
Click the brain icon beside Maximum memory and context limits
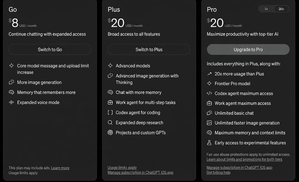(x=209, y=133)
